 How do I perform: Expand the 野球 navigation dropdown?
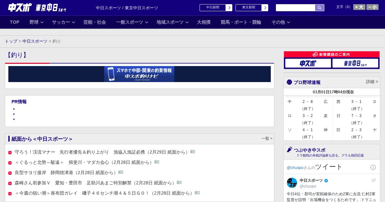[36, 22]
